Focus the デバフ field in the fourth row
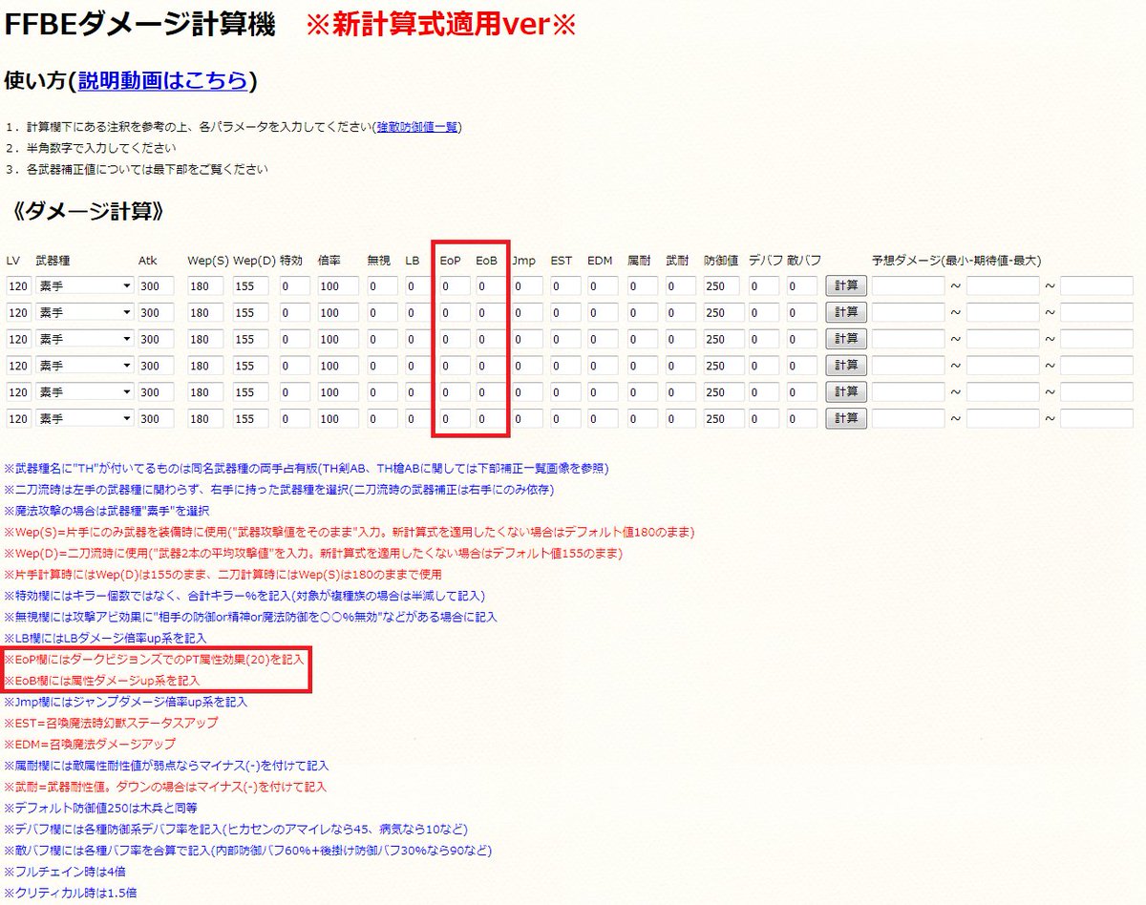Screen dimensions: 1146x905 (764, 366)
